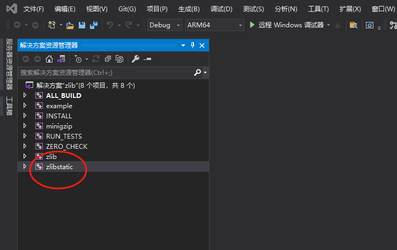Open the Git(G) menu
Image resolution: width=397 pixels, height=250 pixels.
(127, 9)
